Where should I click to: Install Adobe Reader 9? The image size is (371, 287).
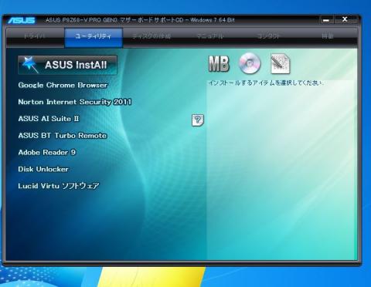click(47, 152)
